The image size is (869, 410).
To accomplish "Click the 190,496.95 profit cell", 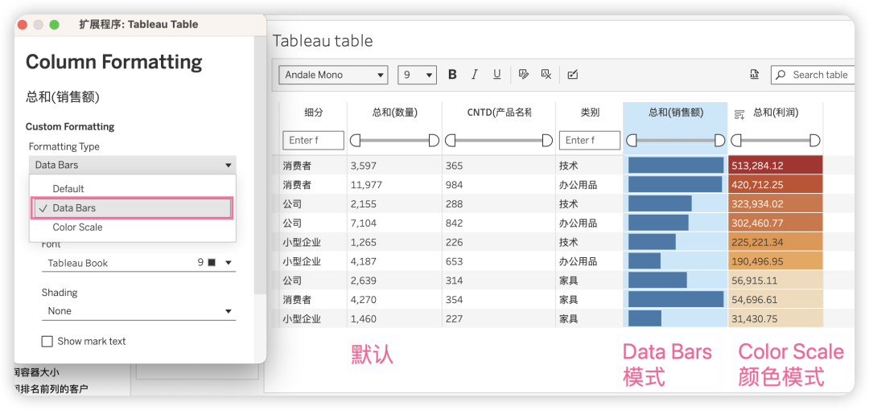I will 776,261.
